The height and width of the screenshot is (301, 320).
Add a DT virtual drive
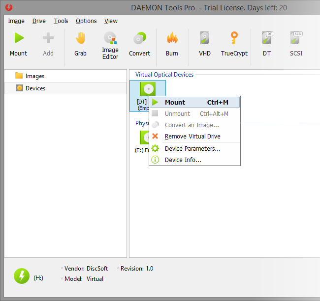click(x=267, y=44)
